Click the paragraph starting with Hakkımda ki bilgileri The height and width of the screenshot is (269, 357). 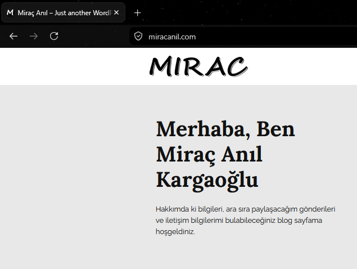(246, 220)
